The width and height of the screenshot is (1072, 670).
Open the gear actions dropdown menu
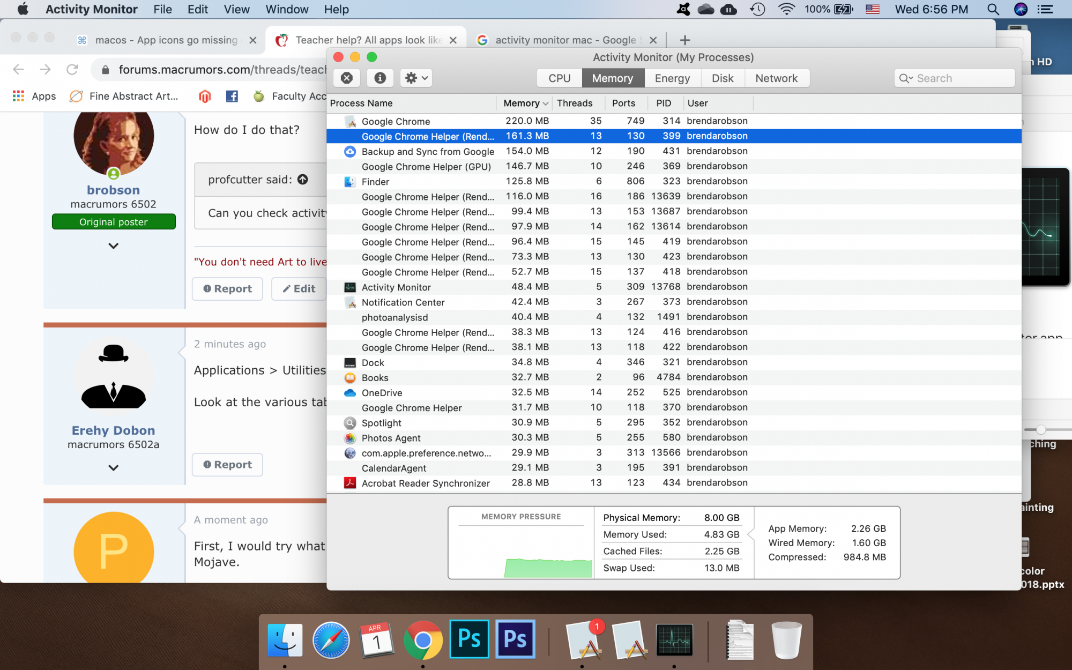(416, 78)
